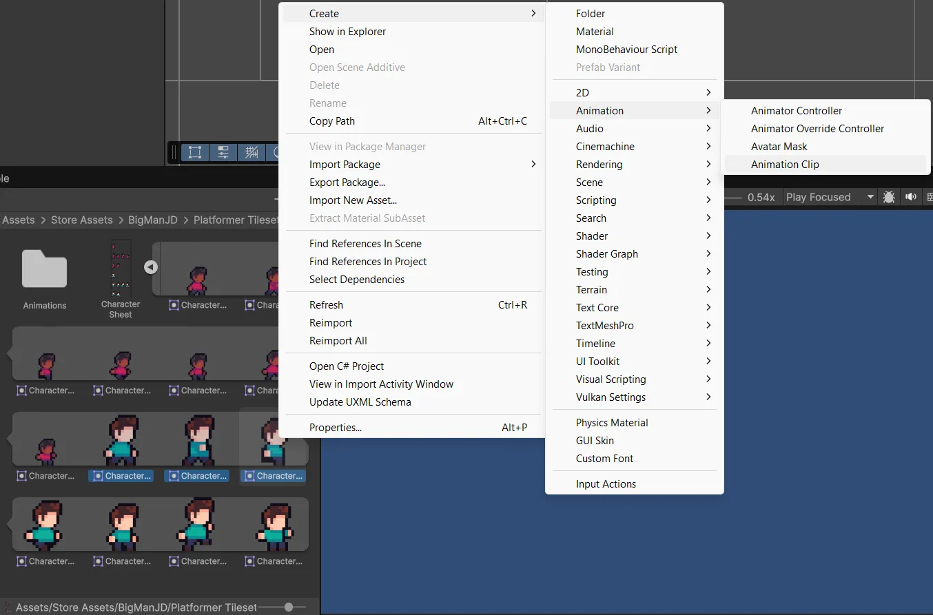Open the Vulkan Settings submenu
The width and height of the screenshot is (933, 615).
[634, 397]
